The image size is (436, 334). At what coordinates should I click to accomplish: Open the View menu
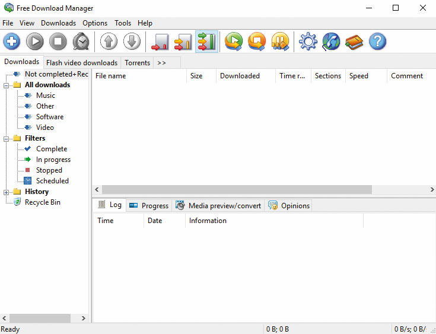pos(27,23)
